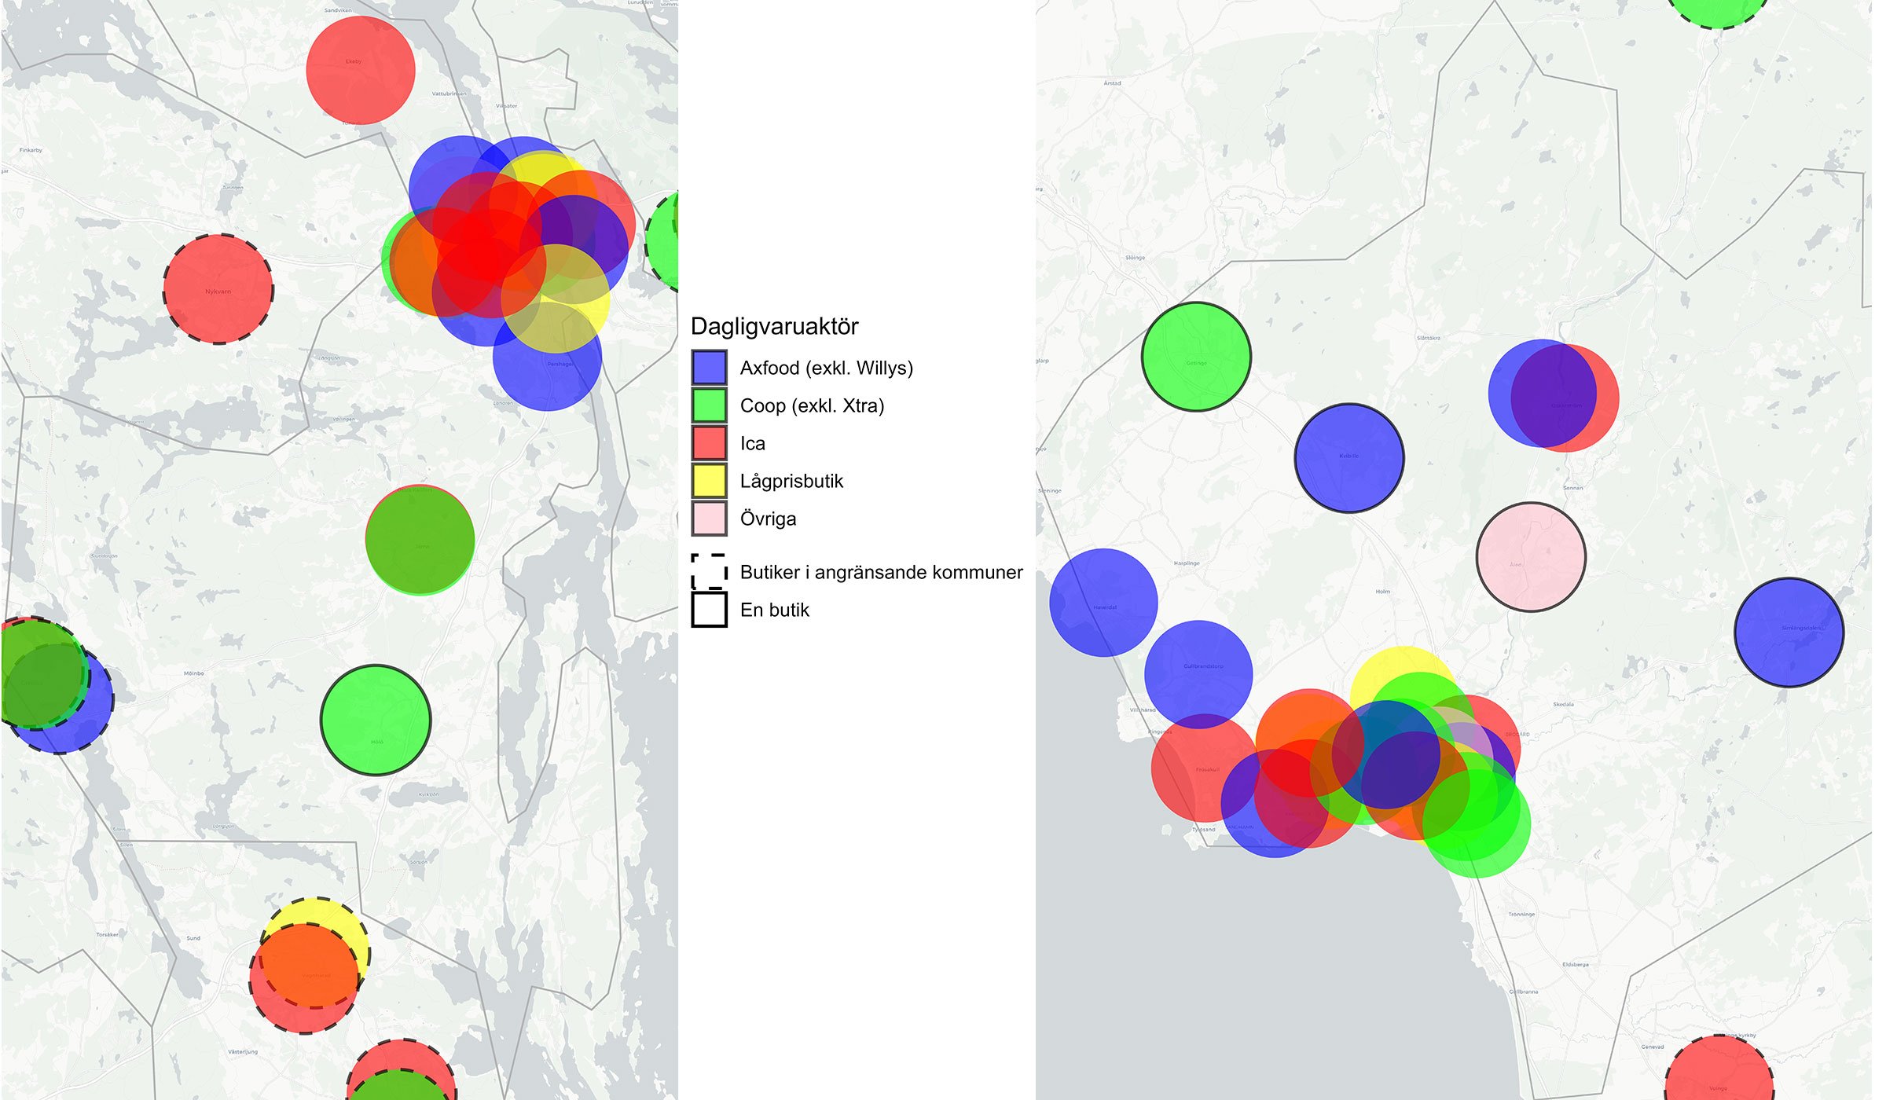This screenshot has height=1100, width=1886.
Task: Click the 'Butiker i angränsande kommuner' legend label
Action: coord(881,572)
